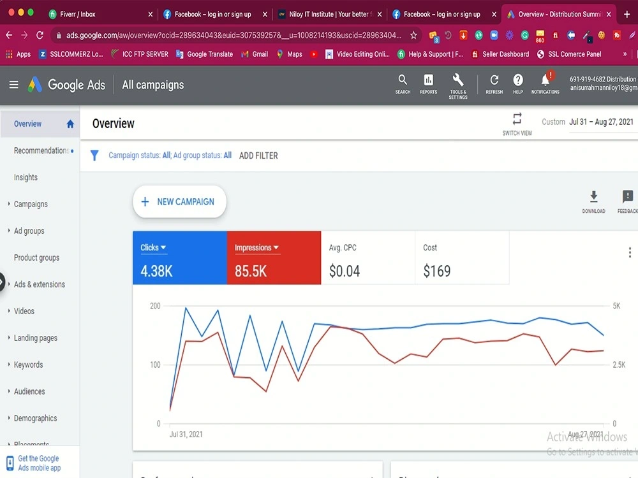The width and height of the screenshot is (638, 478).
Task: Open Insights in the sidebar
Action: pos(26,178)
